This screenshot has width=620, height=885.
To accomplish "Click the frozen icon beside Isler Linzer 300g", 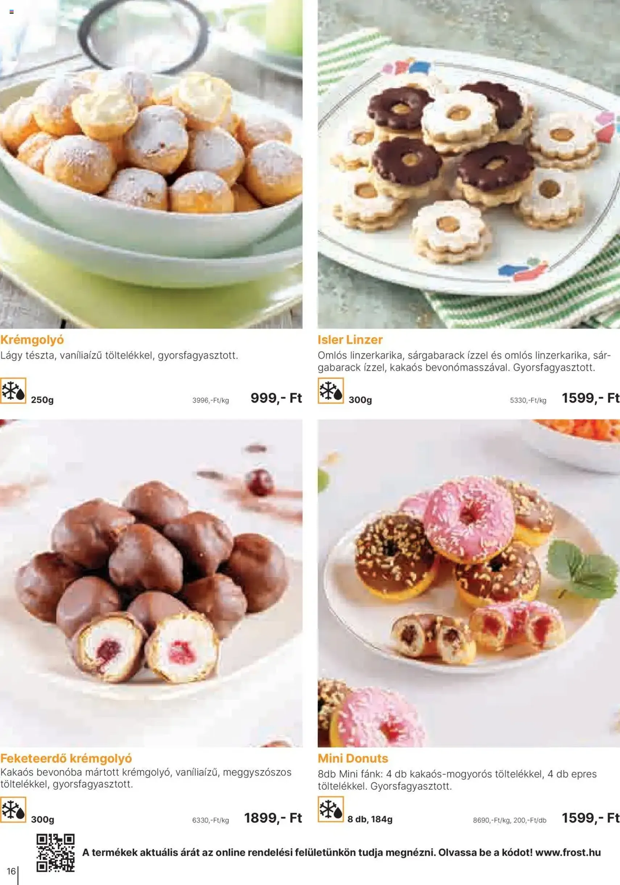I will point(330,390).
